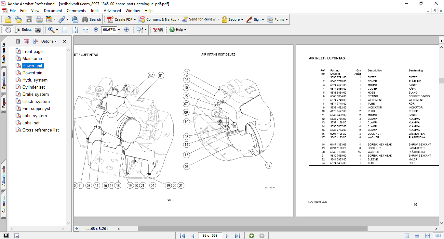Click the Save floppy disk icon

tap(29, 19)
